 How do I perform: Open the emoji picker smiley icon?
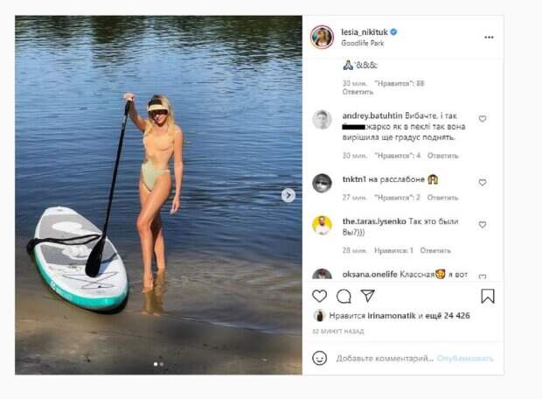point(319,358)
